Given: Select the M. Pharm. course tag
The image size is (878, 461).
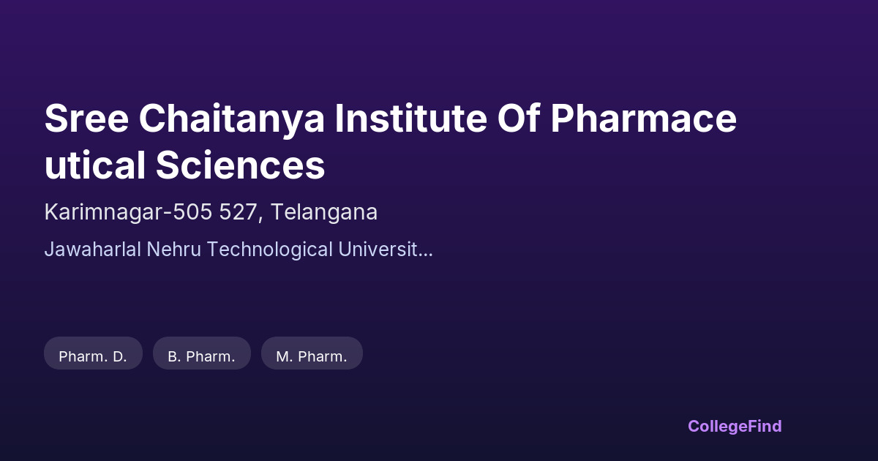Looking at the screenshot, I should pyautogui.click(x=312, y=356).
